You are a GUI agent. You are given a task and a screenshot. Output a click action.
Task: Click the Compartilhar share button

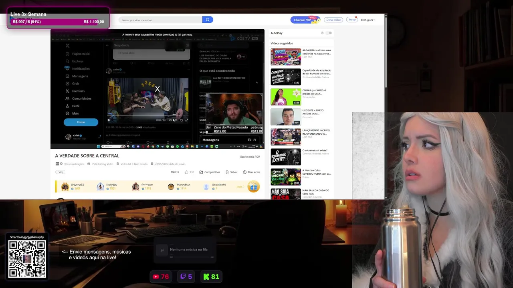[x=210, y=172]
